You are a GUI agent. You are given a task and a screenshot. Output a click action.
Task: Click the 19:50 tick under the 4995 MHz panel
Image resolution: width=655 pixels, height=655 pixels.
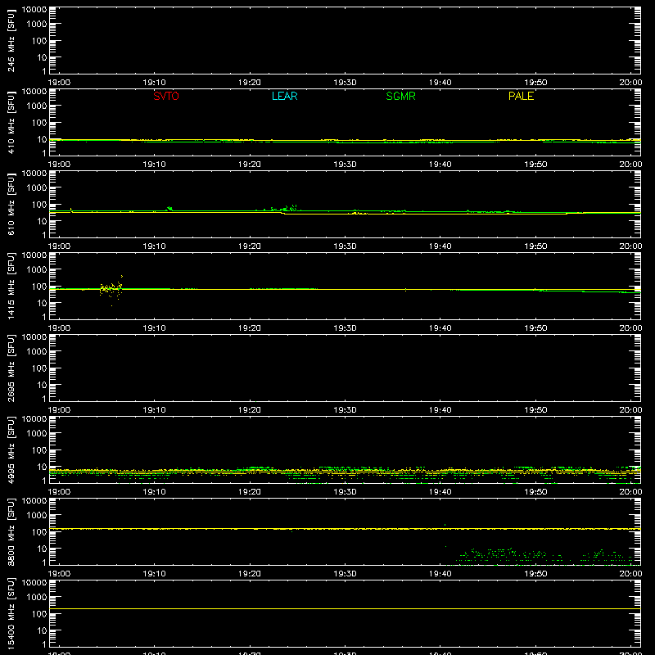pyautogui.click(x=535, y=492)
